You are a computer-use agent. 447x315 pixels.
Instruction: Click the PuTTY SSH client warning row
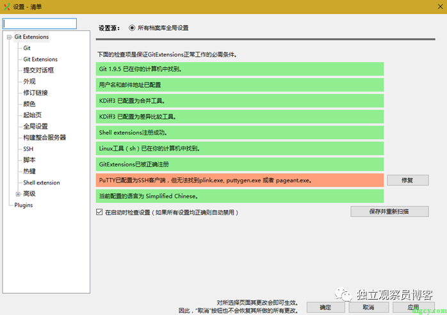coord(240,181)
